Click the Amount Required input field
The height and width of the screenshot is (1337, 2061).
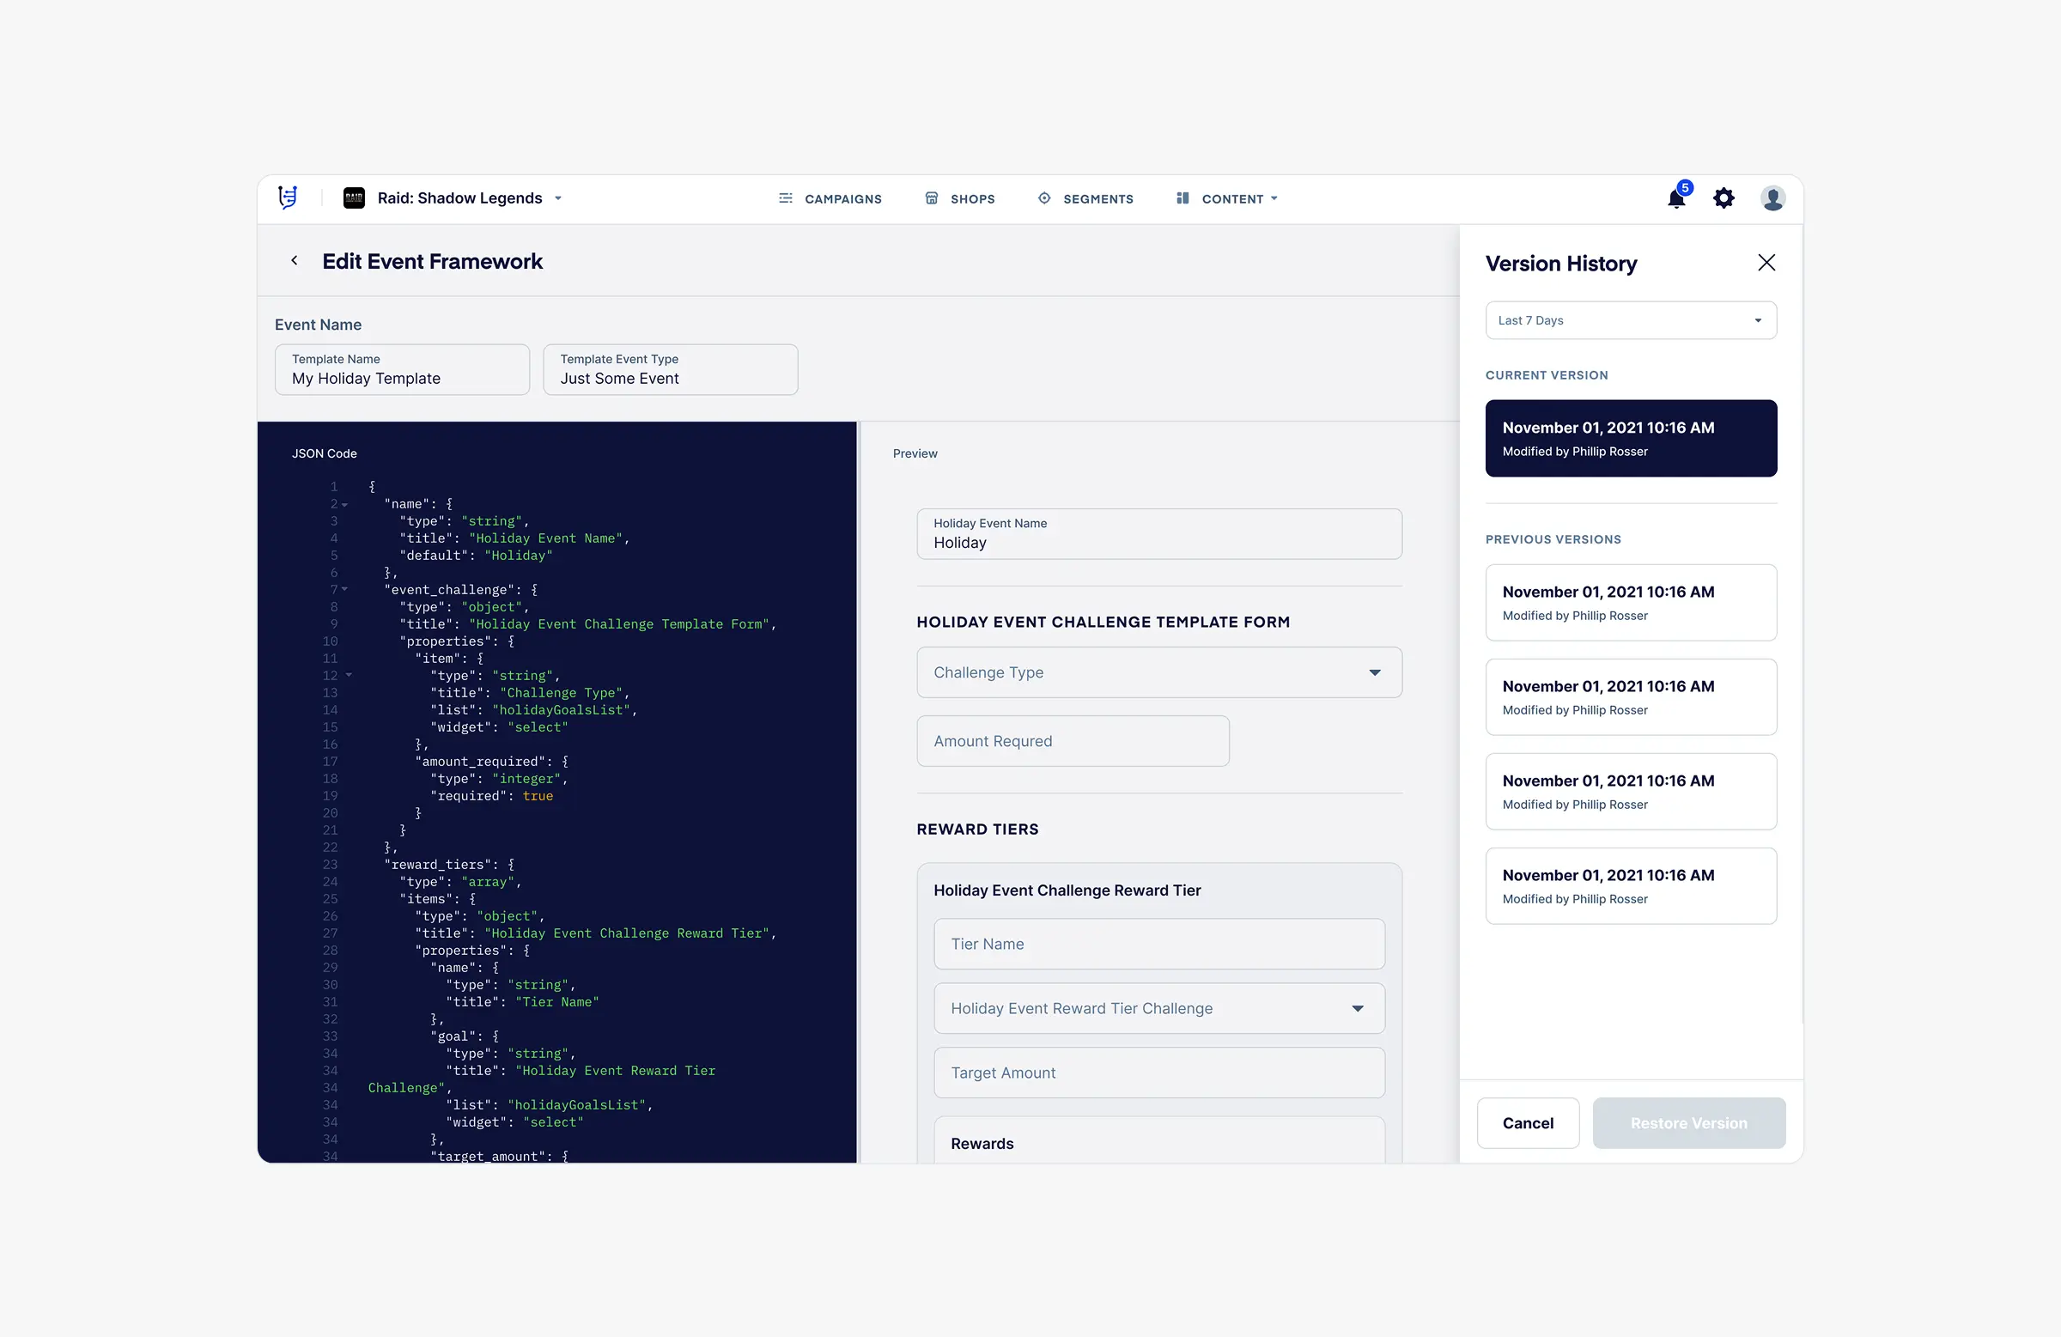pyautogui.click(x=1072, y=740)
